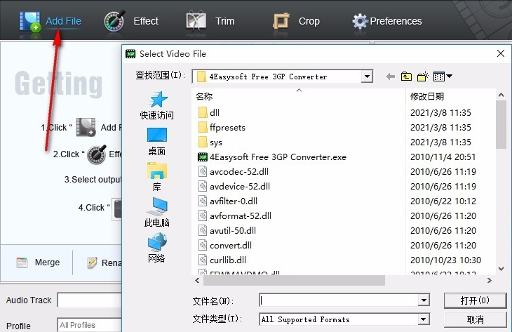Open the view menu icon in dialog
Viewport: 512px width, 332px height.
point(443,77)
